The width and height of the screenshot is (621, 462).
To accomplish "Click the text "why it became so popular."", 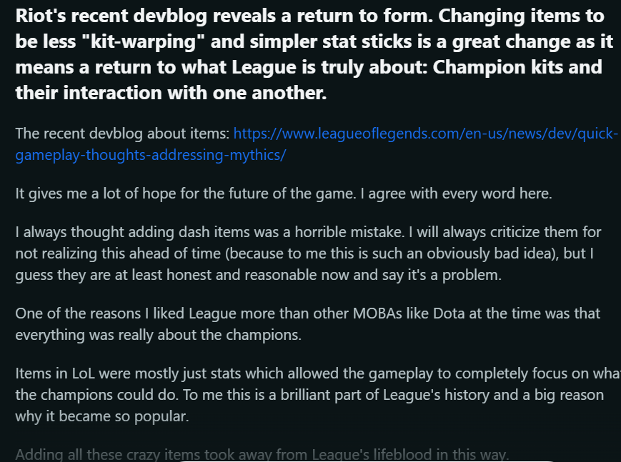I will [x=101, y=417].
